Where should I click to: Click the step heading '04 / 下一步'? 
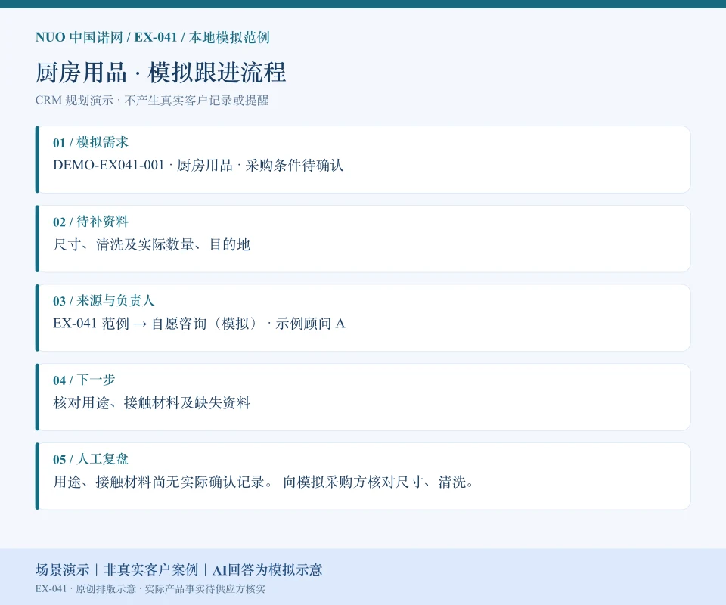coord(84,380)
